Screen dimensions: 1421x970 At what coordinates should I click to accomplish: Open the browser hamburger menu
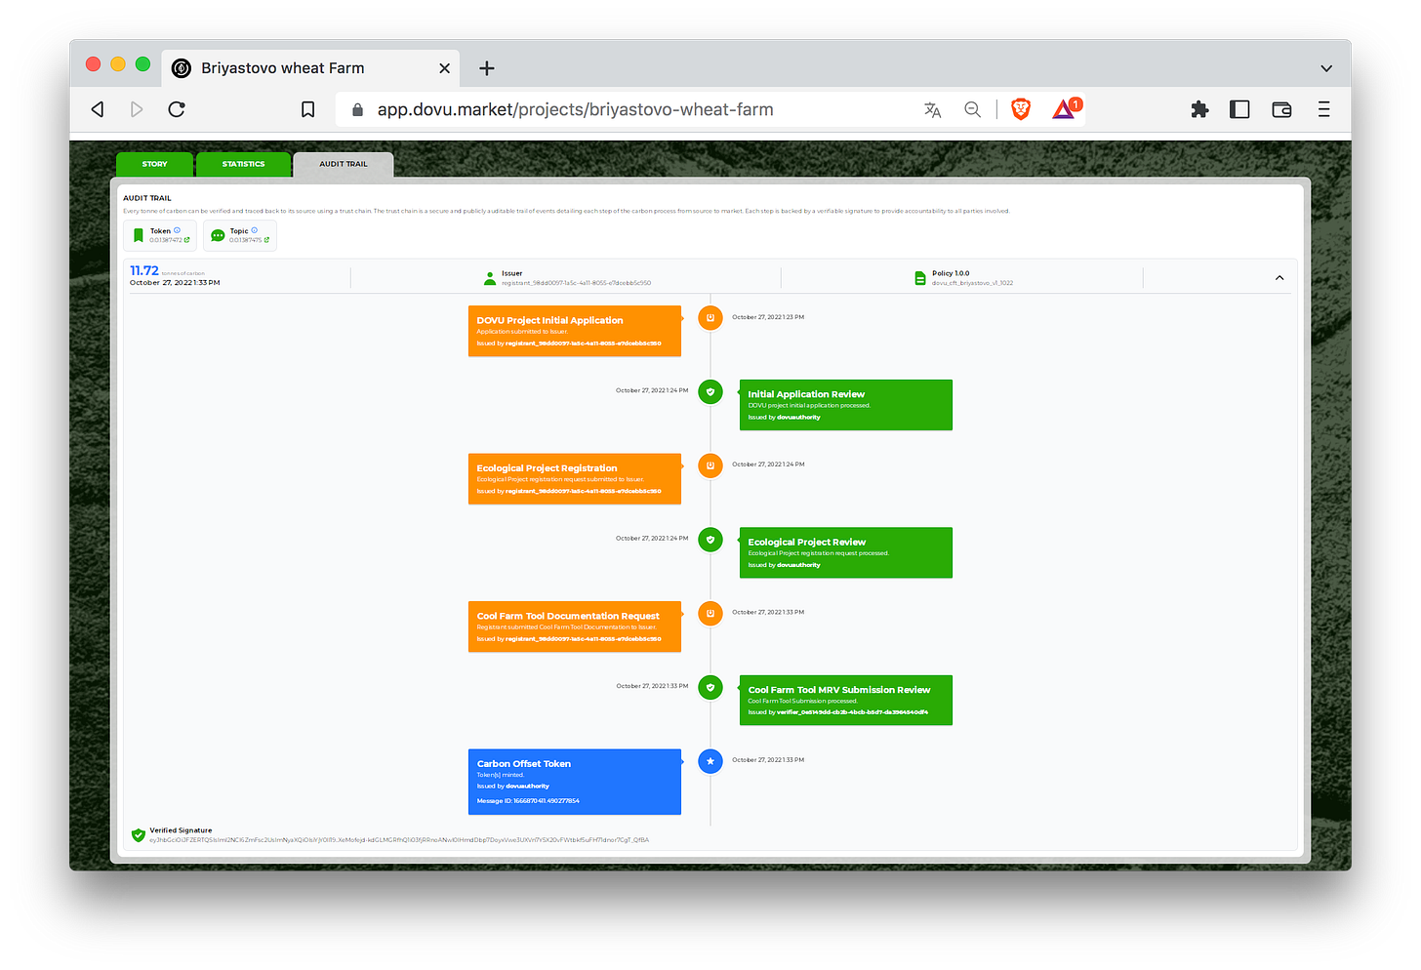pos(1323,109)
